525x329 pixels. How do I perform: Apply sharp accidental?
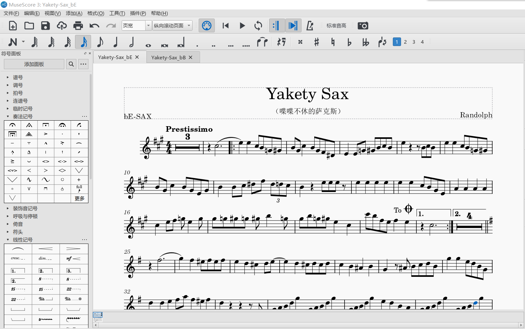(317, 42)
